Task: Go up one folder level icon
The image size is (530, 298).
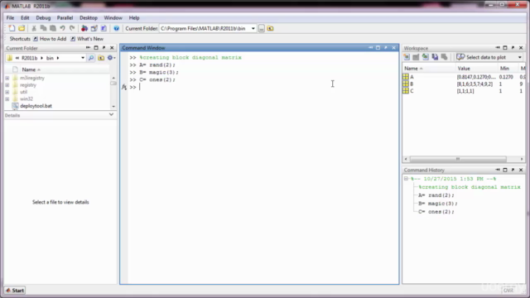Action: pyautogui.click(x=271, y=28)
